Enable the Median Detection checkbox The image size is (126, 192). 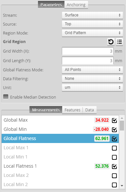point(6,97)
